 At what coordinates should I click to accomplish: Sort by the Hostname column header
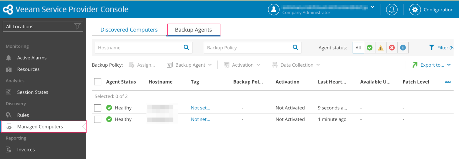click(160, 82)
